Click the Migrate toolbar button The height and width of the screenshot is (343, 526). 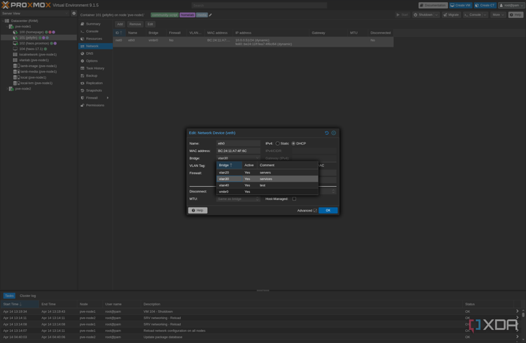[x=451, y=15]
